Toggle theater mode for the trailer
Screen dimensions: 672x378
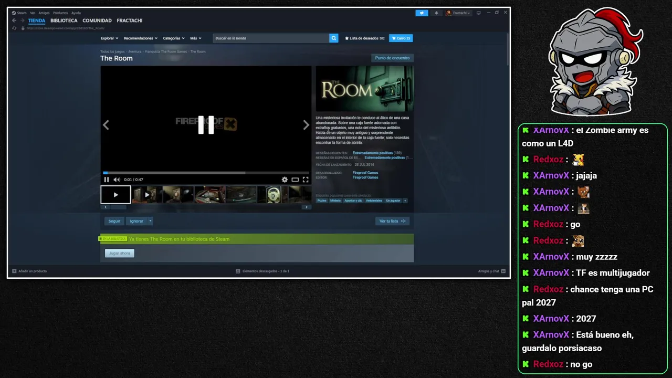tap(295, 180)
